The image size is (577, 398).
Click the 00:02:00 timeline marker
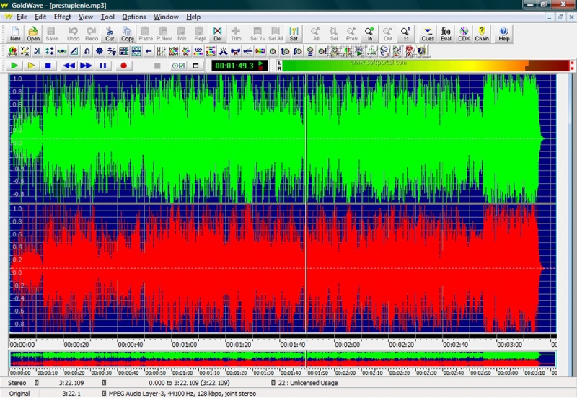click(347, 345)
